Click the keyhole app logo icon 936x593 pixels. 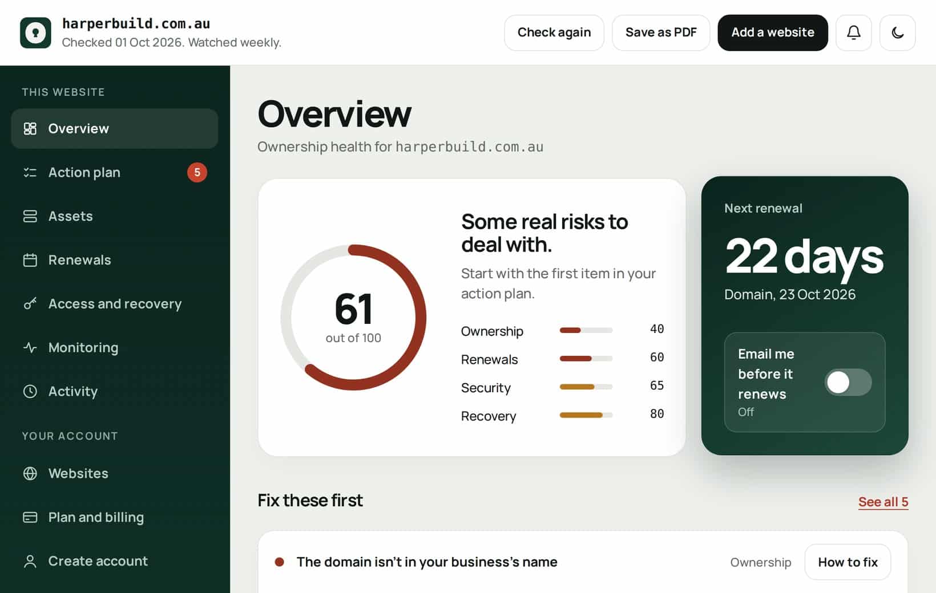click(x=35, y=33)
